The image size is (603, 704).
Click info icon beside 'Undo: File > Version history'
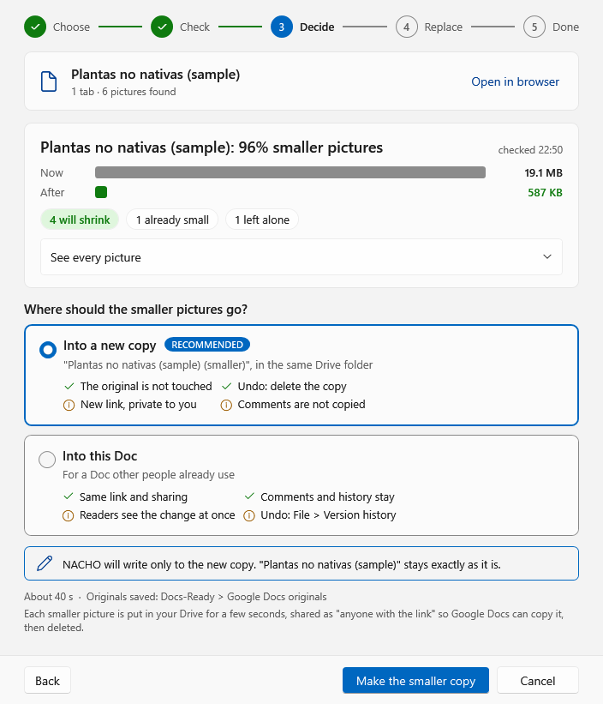click(x=249, y=515)
